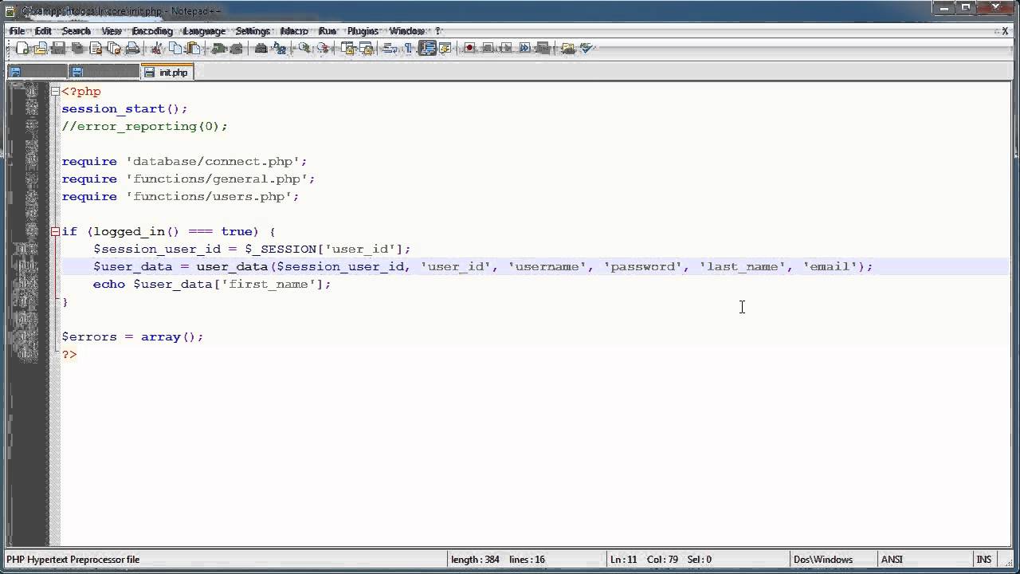Click the Zoom In magnifier icon
This screenshot has width=1020, height=574.
pos(303,49)
